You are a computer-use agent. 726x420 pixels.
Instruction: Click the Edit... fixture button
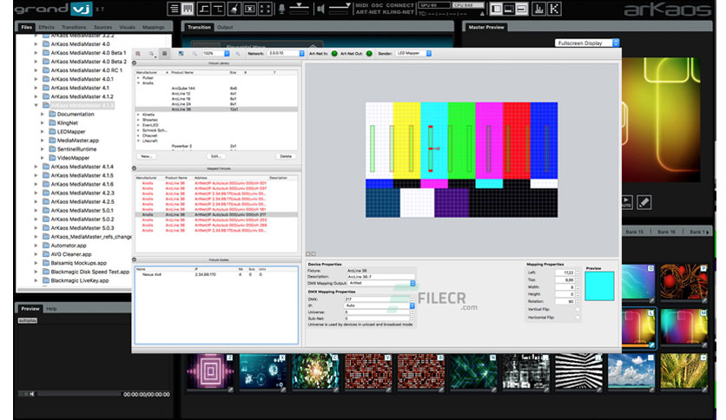[x=215, y=156]
